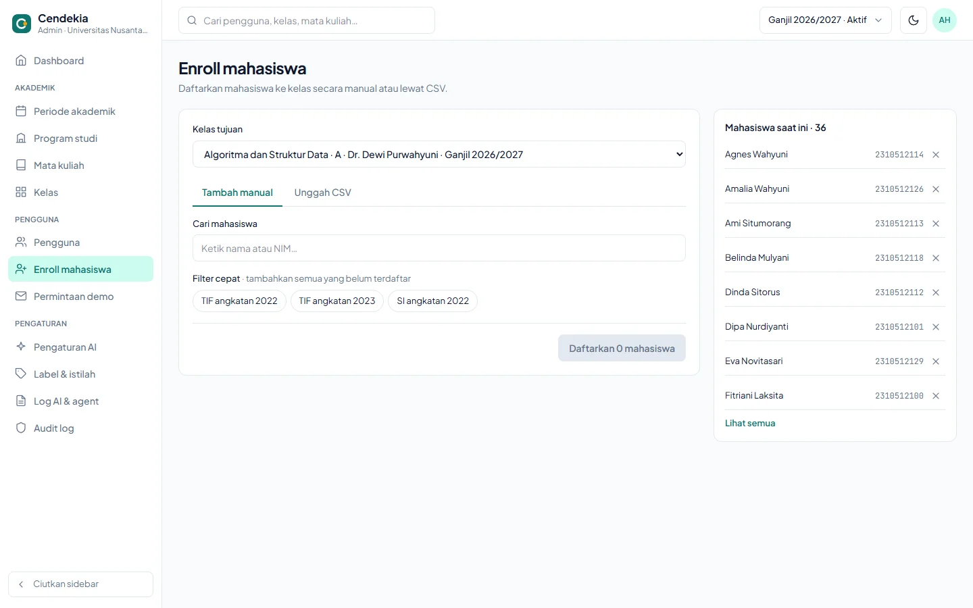Image resolution: width=973 pixels, height=608 pixels.
Task: Remove Dipa Nurdiyanti from class
Action: (x=936, y=327)
